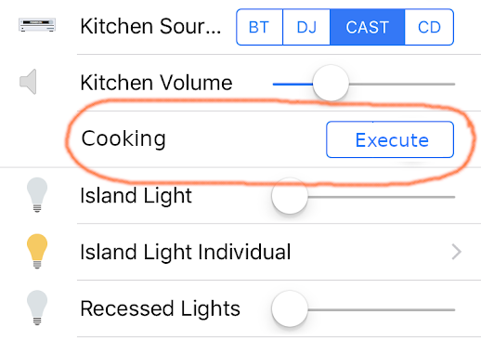The height and width of the screenshot is (341, 481).
Task: Open Island Light Individual chevron
Action: tap(457, 252)
